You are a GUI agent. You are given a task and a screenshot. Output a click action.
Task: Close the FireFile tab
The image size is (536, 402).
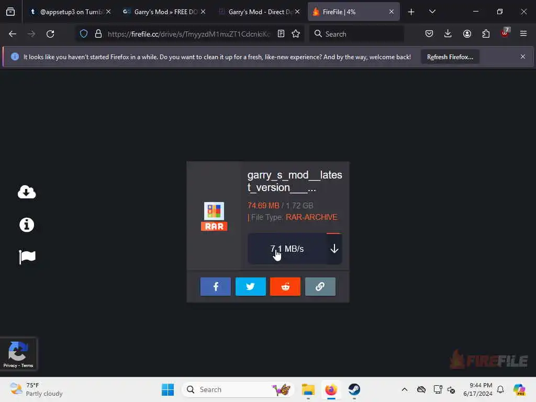click(x=392, y=12)
